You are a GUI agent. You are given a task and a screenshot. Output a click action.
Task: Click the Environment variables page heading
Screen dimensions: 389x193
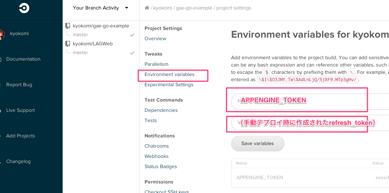point(310,34)
